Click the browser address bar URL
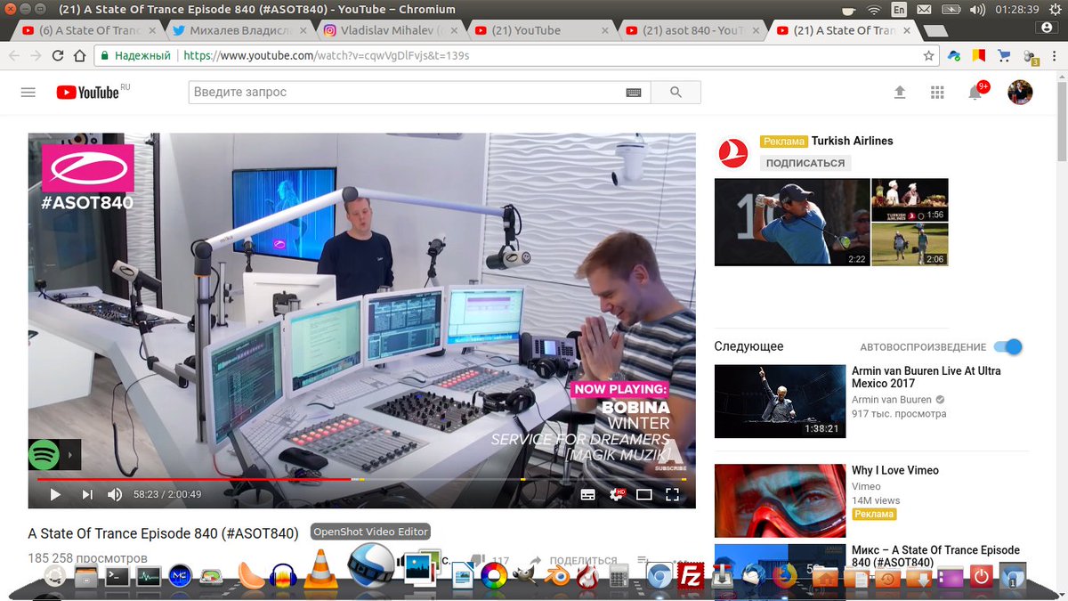This screenshot has width=1068, height=601. (326, 55)
